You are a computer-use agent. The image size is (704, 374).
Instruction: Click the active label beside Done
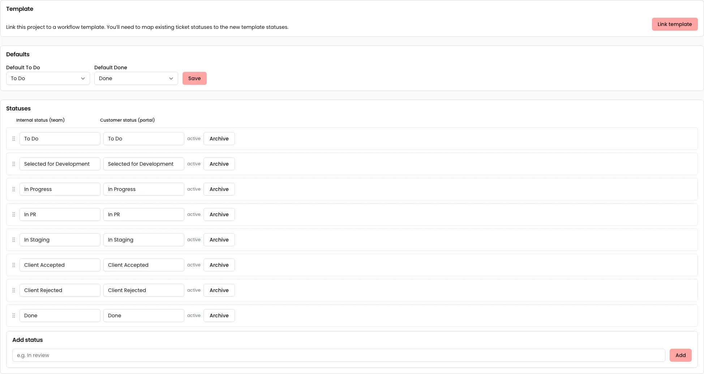pos(194,315)
